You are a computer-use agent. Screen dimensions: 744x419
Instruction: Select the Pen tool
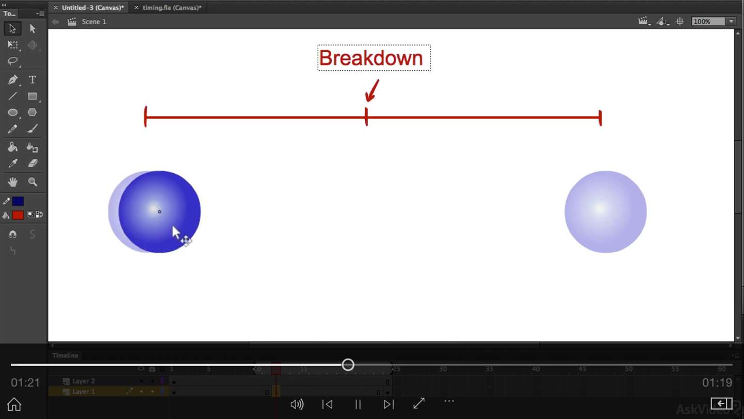(x=12, y=80)
